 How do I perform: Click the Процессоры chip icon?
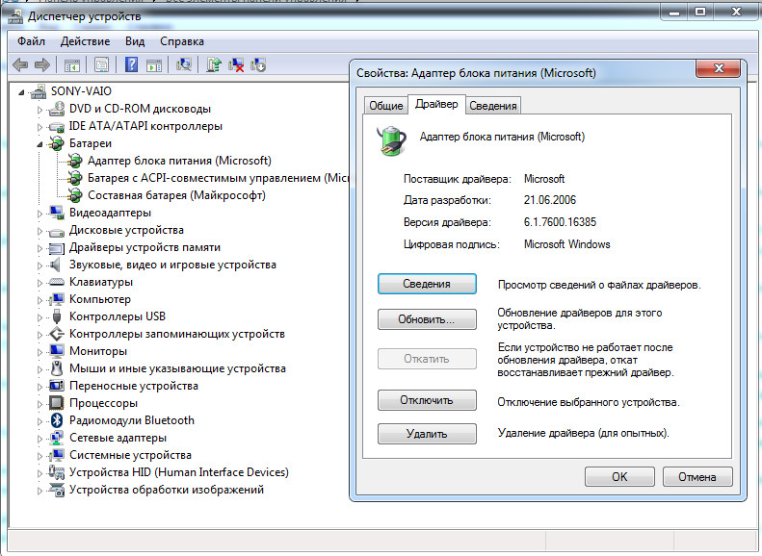[57, 403]
